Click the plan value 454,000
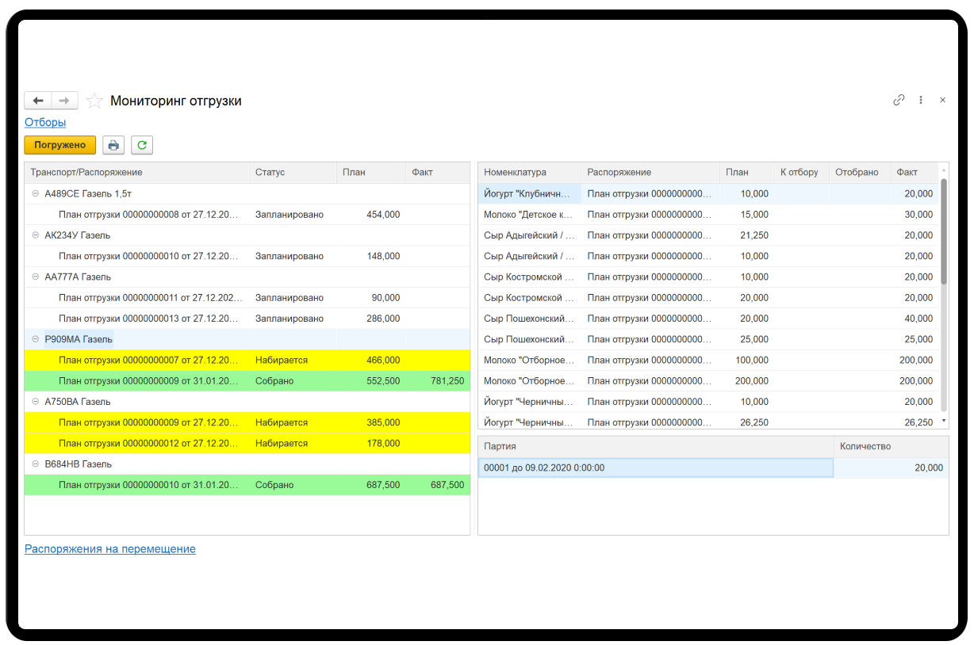 point(383,214)
